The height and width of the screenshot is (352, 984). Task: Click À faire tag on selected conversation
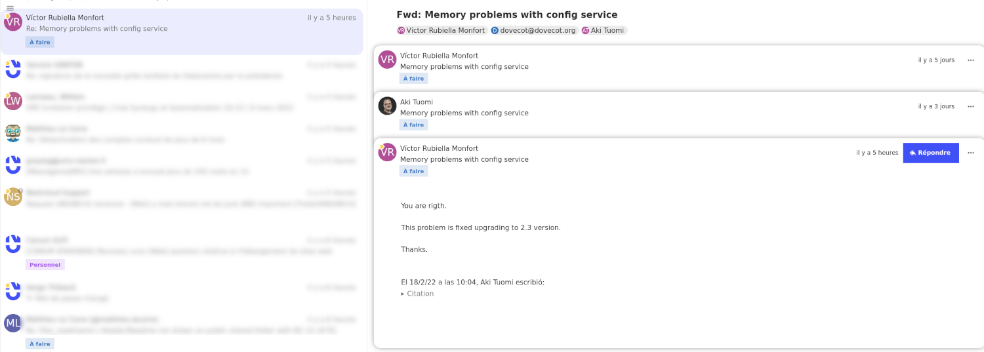pyautogui.click(x=40, y=42)
